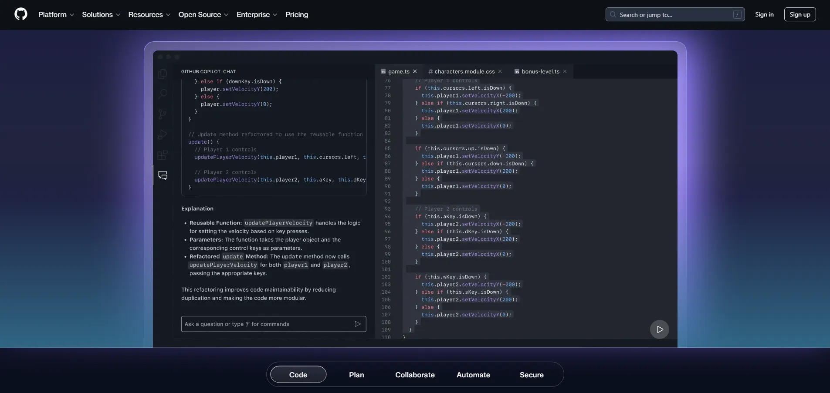Viewport: 830px width, 393px height.
Task: Close the bonus-level.ts tab
Action: (565, 71)
